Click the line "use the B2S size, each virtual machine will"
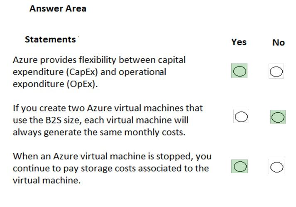The image size is (296, 207). 100,121
